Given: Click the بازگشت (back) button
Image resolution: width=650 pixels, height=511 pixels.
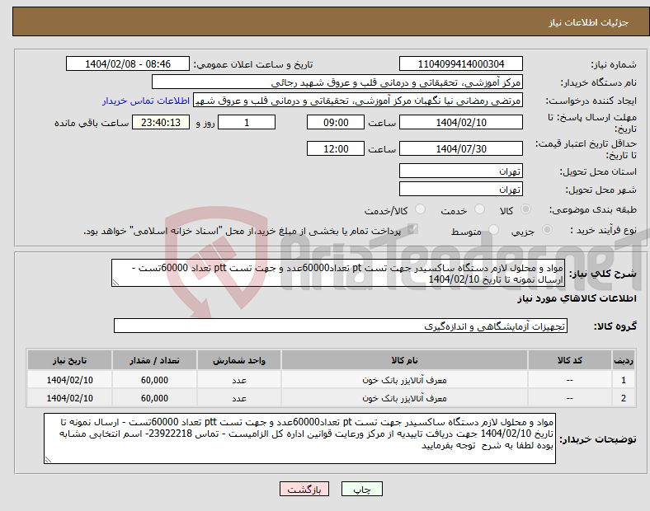Looking at the screenshot, I should click(x=304, y=489).
